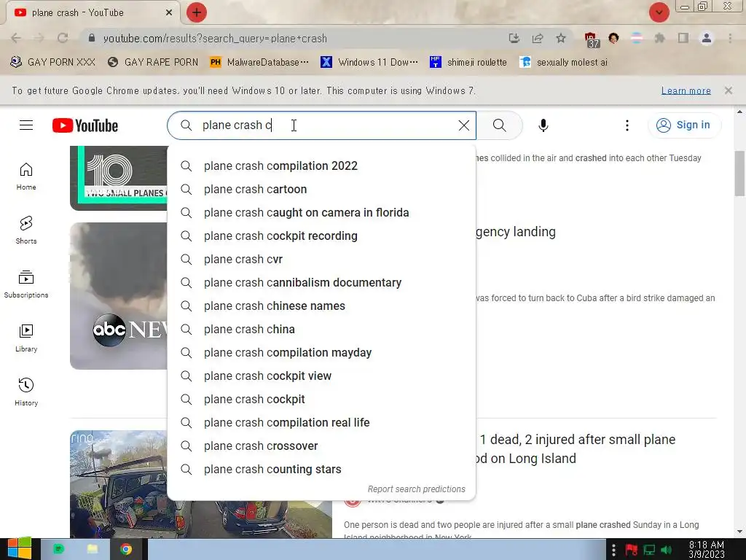Open the channel 10 news video thumbnail
746x560 pixels.
tap(119, 178)
